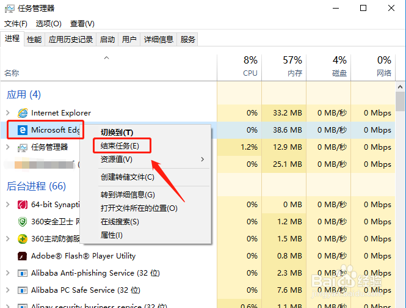Click the scrollbar up arrow
This screenshot has height=308, width=406.
(x=401, y=87)
